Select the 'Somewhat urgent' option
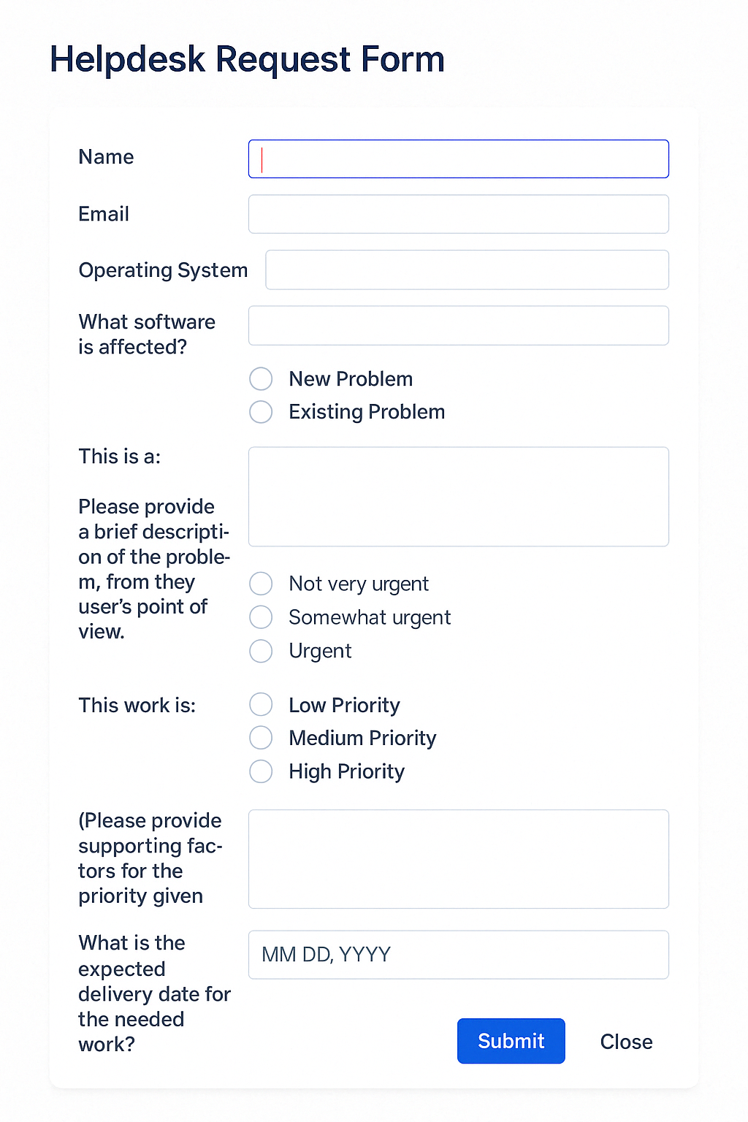748x1122 pixels. tap(261, 617)
